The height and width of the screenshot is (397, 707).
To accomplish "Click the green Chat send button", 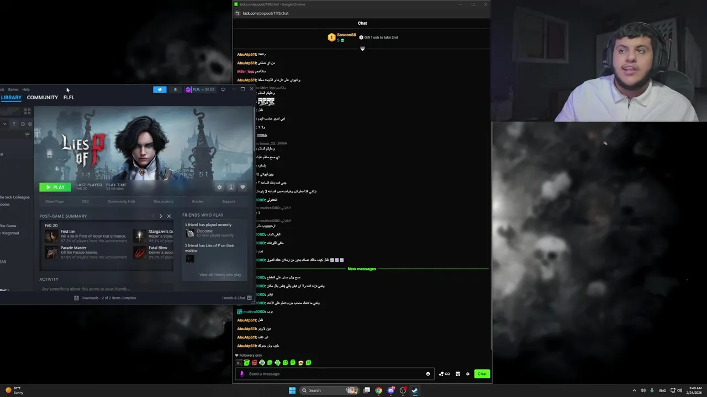I will tap(482, 374).
